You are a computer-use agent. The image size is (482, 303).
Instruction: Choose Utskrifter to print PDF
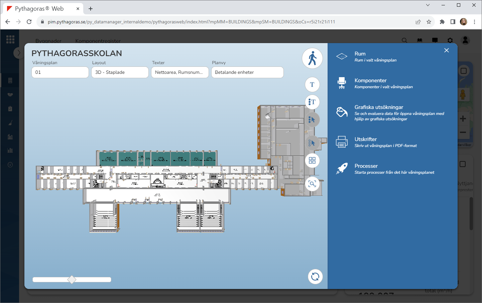point(366,139)
